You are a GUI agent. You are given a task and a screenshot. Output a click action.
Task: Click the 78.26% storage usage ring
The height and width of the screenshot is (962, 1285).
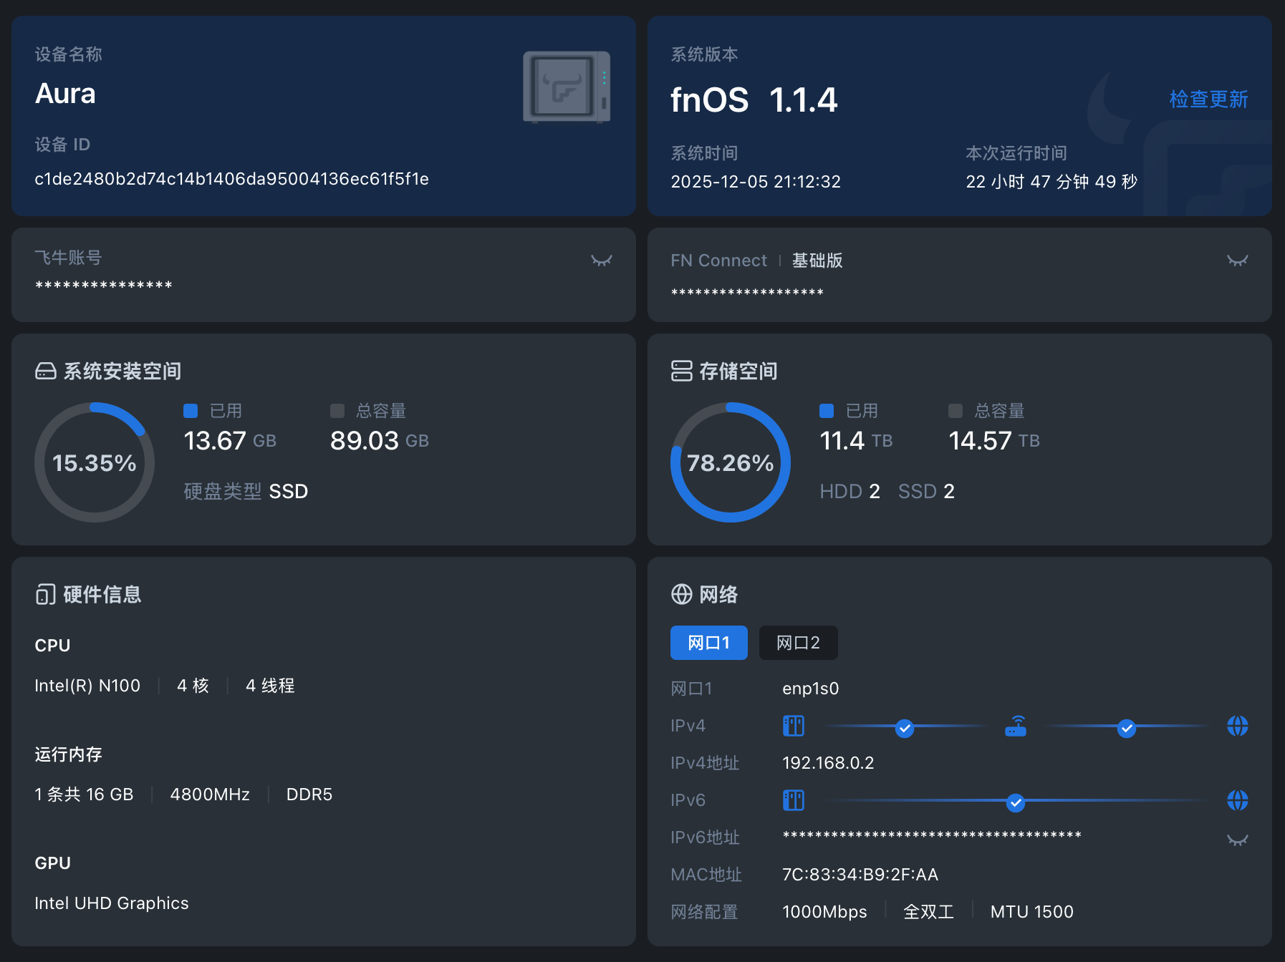click(730, 462)
